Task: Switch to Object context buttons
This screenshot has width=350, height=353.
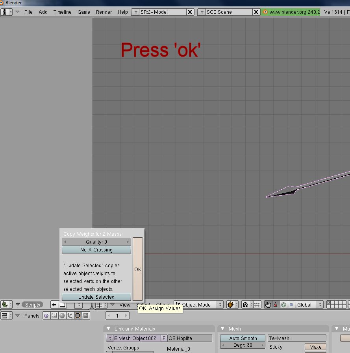Action: click(70, 316)
